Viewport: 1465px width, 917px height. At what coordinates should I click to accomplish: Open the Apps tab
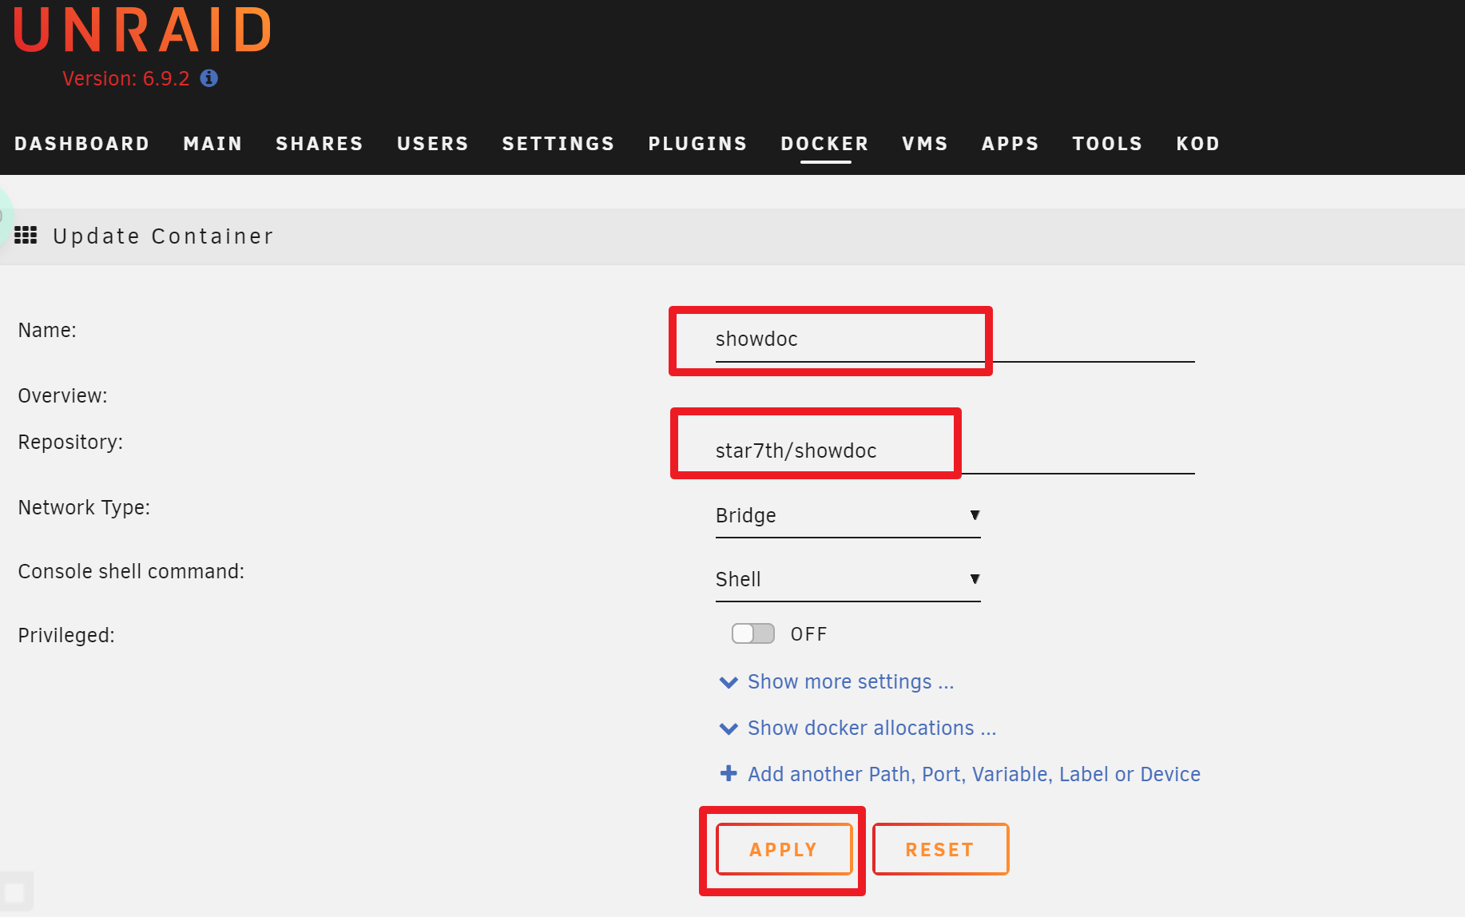click(1010, 144)
